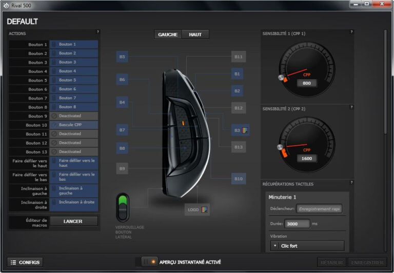
Task: Click the Déclencheur recording field
Action: [x=319, y=209]
